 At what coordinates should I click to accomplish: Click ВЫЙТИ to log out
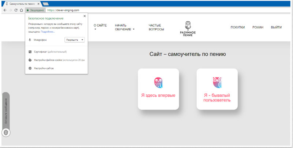[277, 27]
